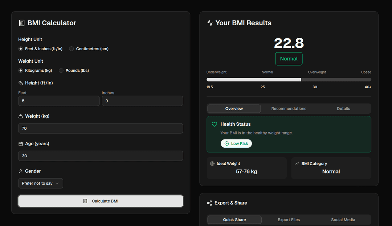Screen dimensions: 392x226
Task: Click the share icon beside Export & Share
Action: pyautogui.click(x=209, y=203)
